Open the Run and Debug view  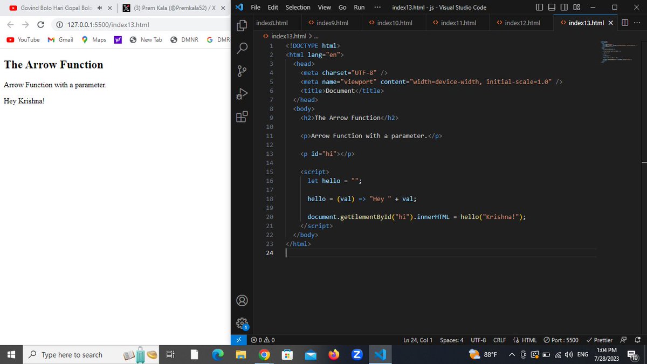click(242, 94)
